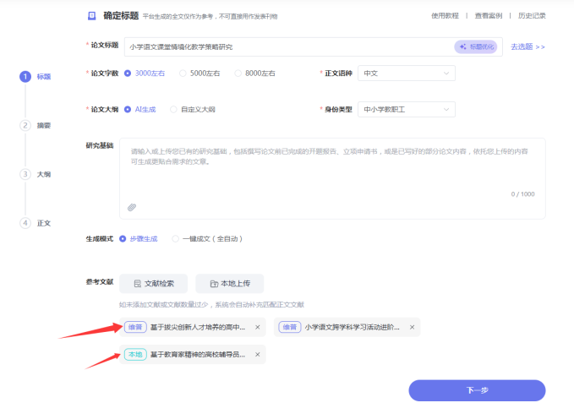
Task: Go to step 3 大纲
Action: (36, 174)
